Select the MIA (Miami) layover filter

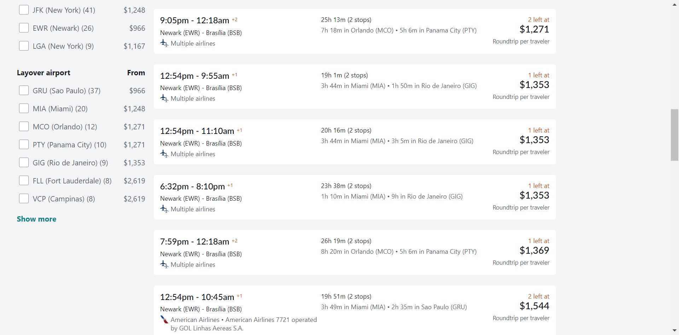pos(24,108)
